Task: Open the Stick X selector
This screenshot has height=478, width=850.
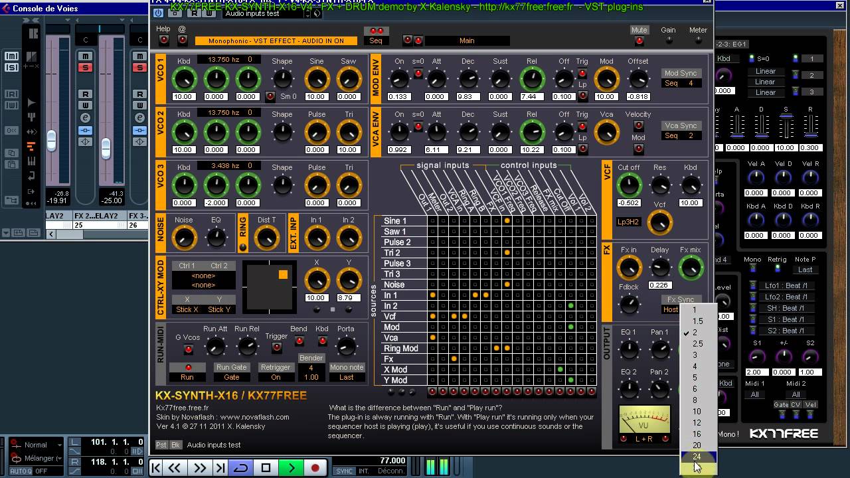Action: click(x=187, y=309)
